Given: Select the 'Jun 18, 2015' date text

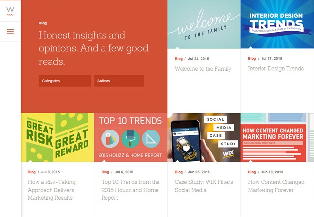Looking at the screenshot, I should pos(272,172).
